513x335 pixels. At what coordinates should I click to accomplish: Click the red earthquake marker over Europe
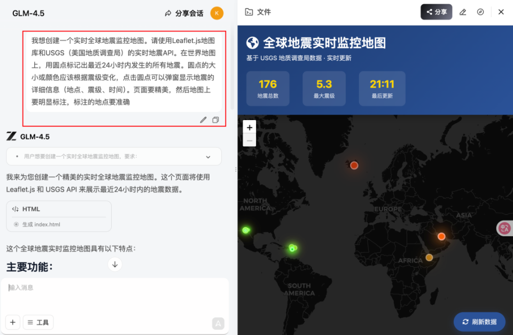click(x=354, y=165)
